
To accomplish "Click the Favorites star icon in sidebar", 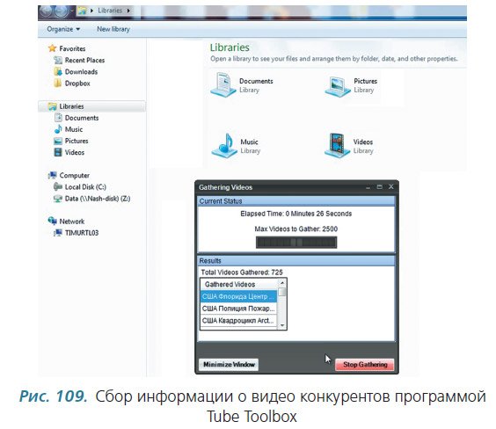I will (52, 48).
